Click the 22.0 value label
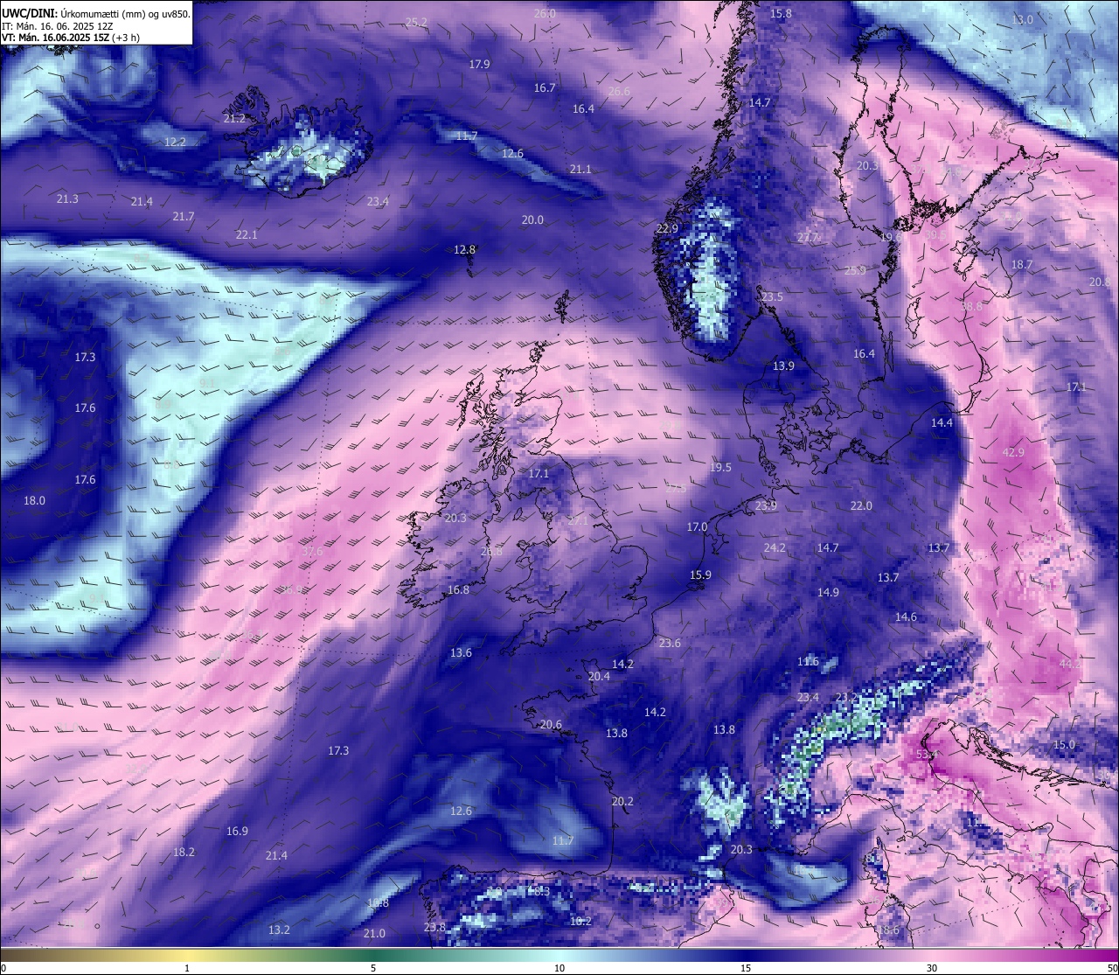1119x975 pixels. coord(861,505)
